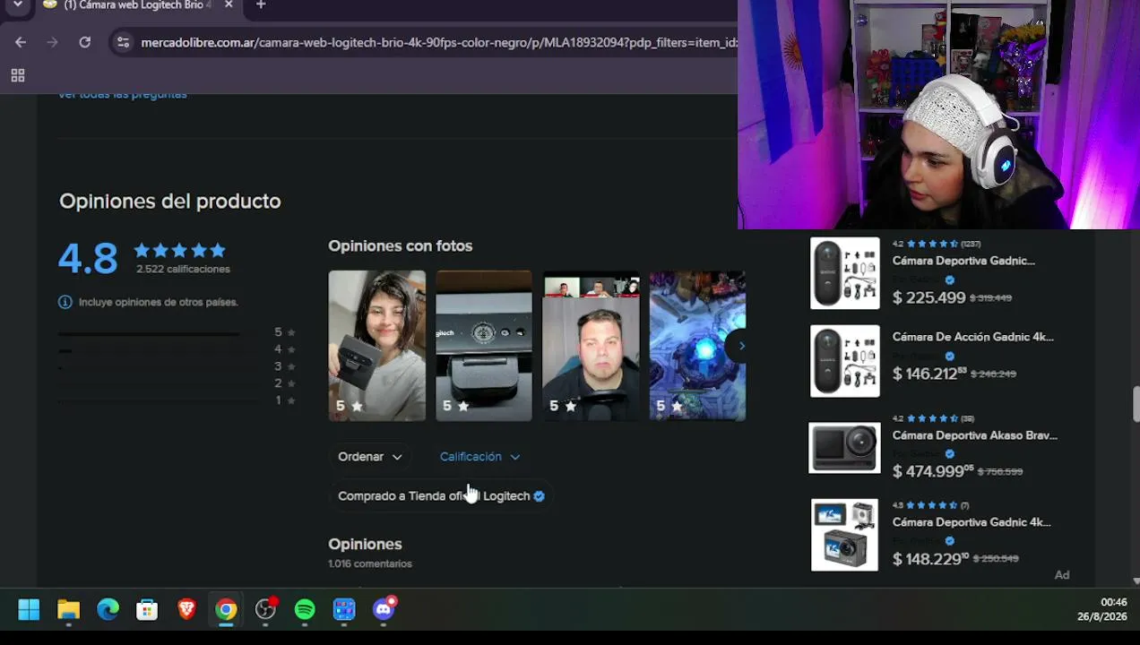1140x645 pixels.
Task: Open the taskbar clock showing 00:46
Action: click(x=1102, y=610)
